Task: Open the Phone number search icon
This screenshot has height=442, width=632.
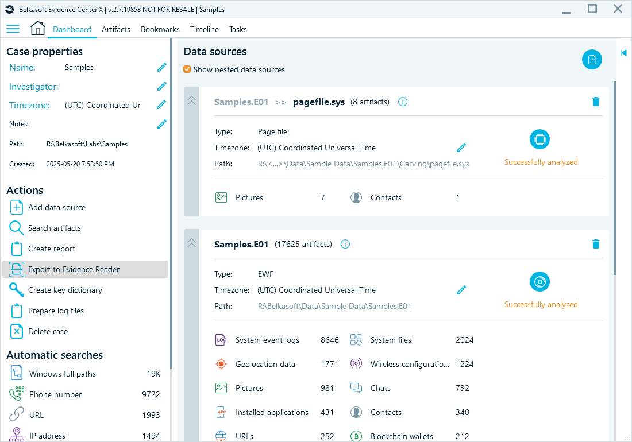Action: [x=17, y=394]
